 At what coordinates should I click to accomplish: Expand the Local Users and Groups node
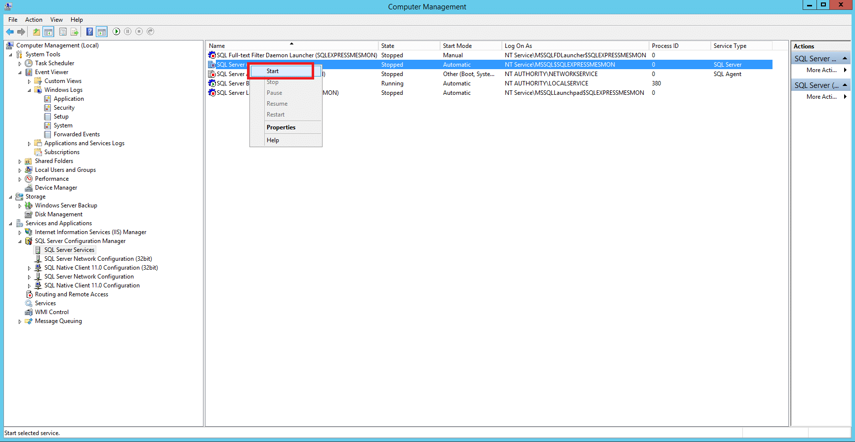tap(20, 170)
